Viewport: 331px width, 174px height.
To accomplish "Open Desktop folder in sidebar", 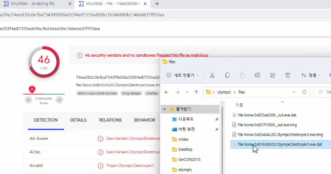I will click(x=185, y=149).
